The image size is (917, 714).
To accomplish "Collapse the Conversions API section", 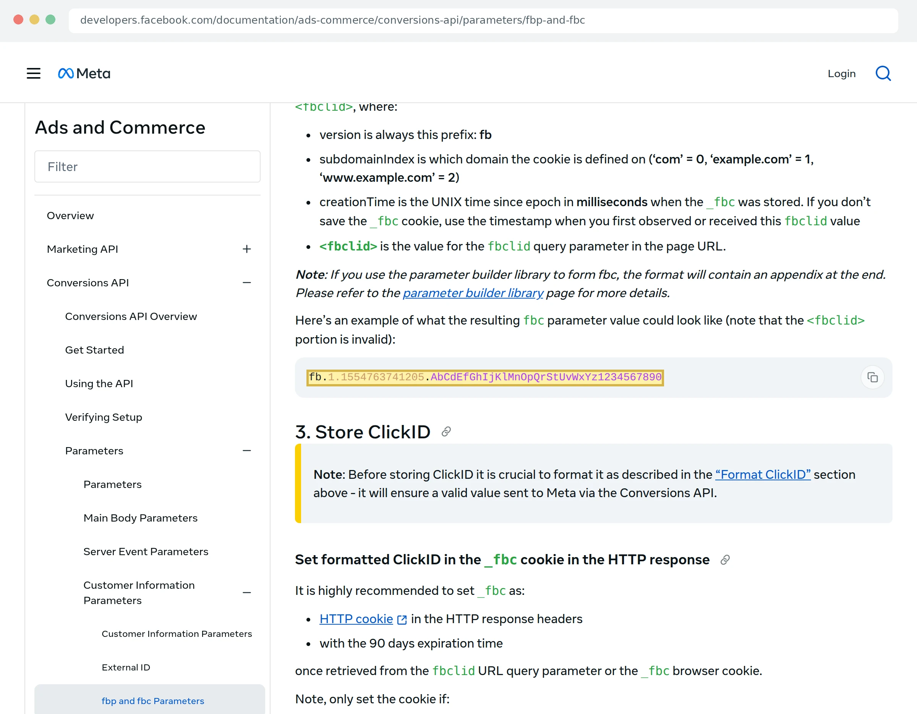I will [x=247, y=283].
